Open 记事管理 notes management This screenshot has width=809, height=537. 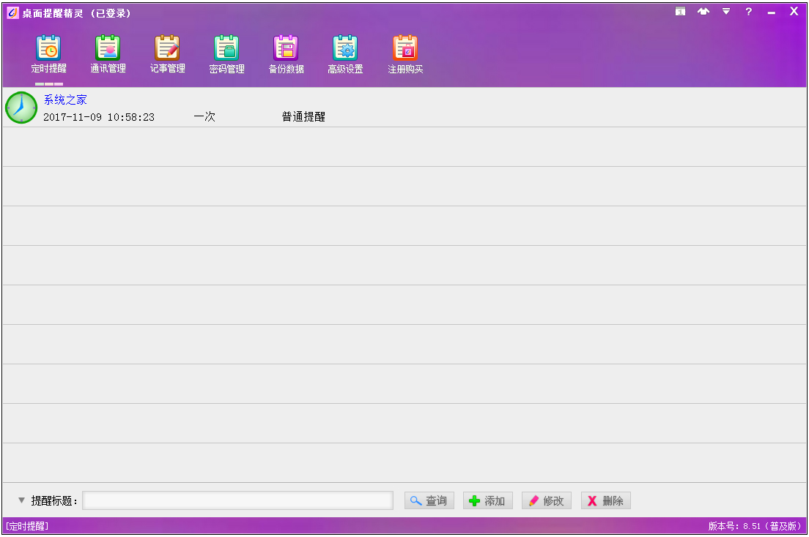167,55
